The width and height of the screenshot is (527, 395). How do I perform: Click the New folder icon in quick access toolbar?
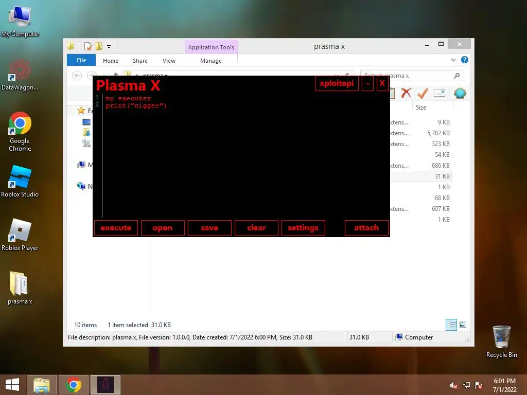tap(99, 46)
